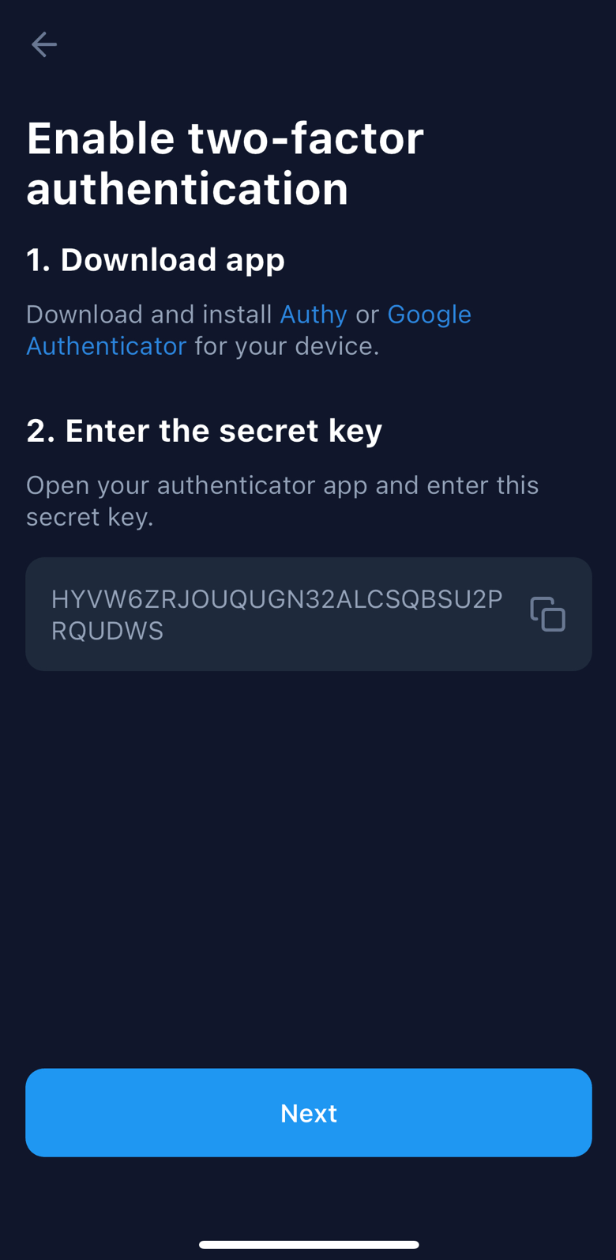Go back using the left arrow icon

tap(44, 44)
